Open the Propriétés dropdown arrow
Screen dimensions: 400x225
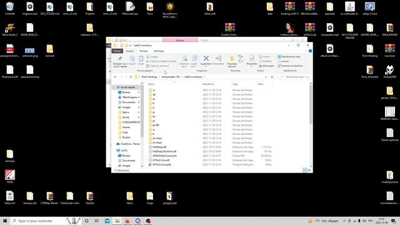[252, 67]
